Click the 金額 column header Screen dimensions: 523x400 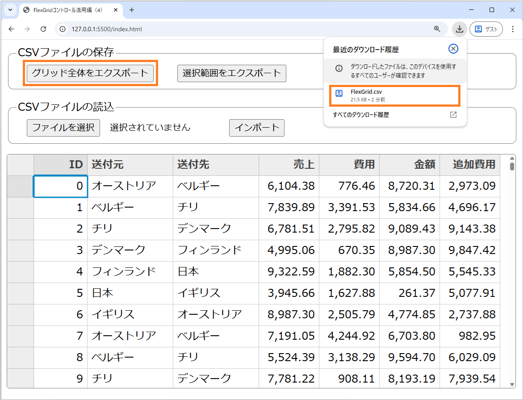coord(410,165)
